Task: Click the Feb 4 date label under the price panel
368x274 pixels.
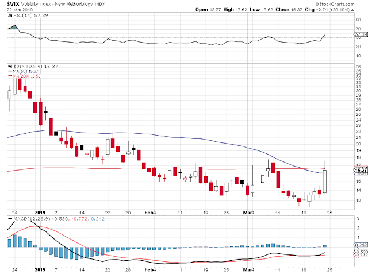Action: (150, 213)
